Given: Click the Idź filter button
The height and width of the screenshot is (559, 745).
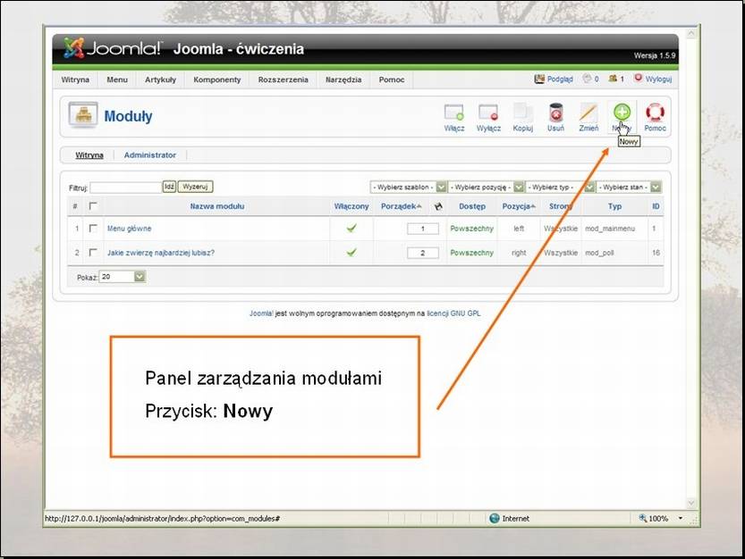Looking at the screenshot, I should coord(169,187).
